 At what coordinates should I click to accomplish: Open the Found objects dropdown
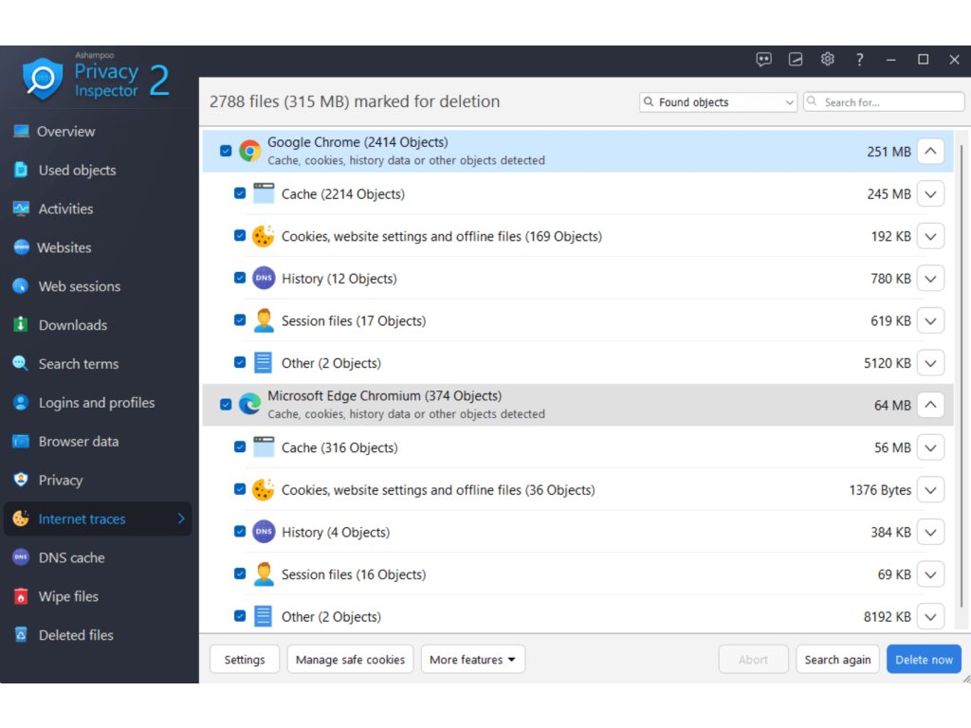pos(718,102)
